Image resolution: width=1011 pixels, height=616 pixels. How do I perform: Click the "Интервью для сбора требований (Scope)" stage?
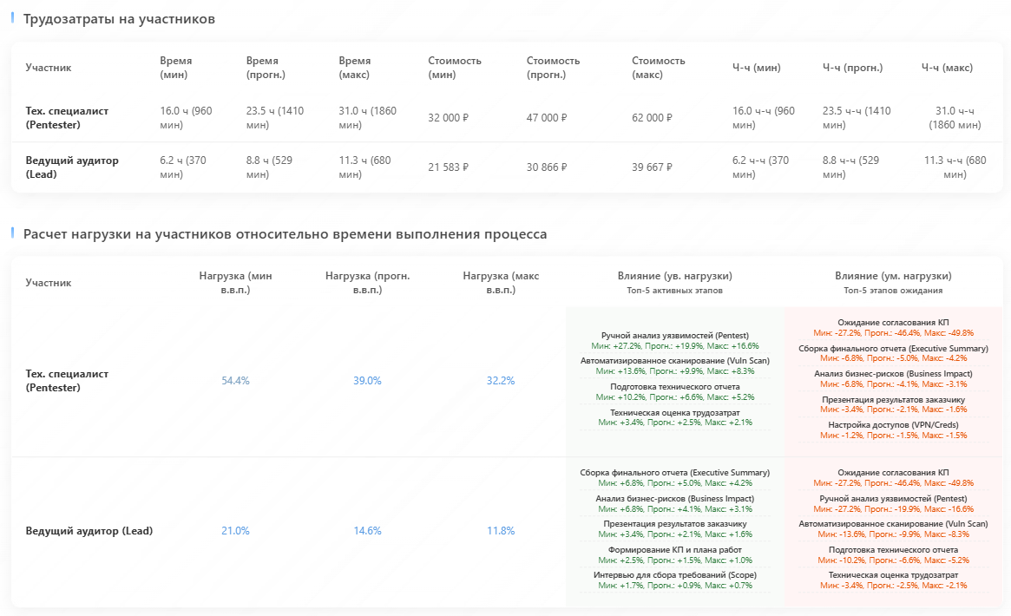click(x=674, y=575)
